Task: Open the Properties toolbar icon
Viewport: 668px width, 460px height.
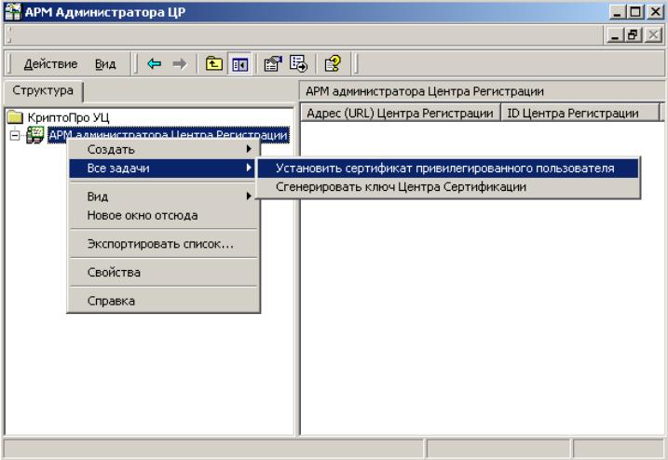Action: tap(273, 64)
